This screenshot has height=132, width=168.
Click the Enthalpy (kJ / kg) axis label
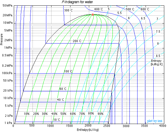pyautogui.click(x=88, y=130)
